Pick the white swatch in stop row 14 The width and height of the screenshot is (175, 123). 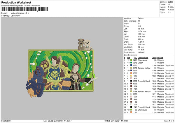[131, 94]
